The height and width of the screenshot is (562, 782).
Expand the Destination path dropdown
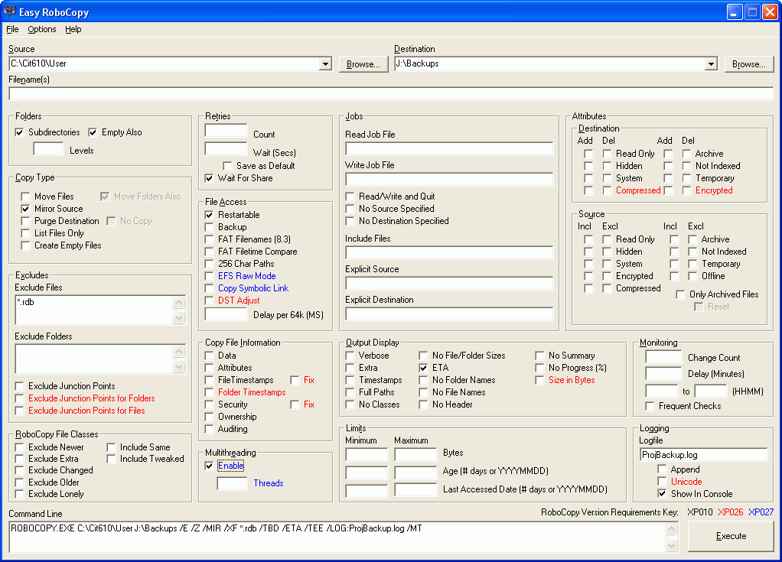point(711,63)
